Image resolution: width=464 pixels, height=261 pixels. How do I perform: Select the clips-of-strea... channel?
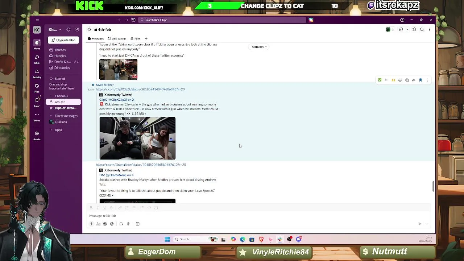tap(63, 108)
